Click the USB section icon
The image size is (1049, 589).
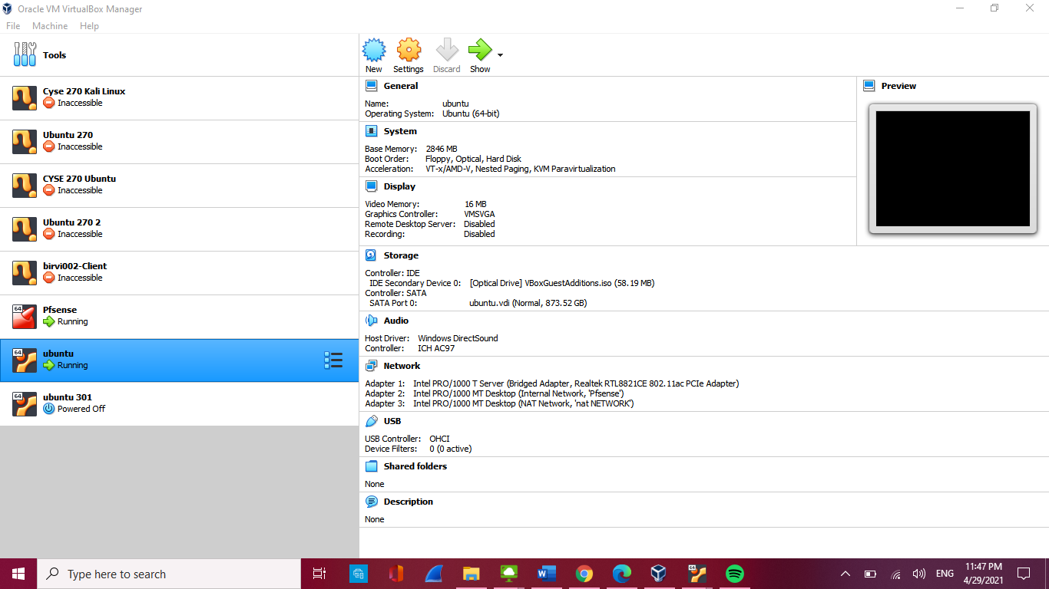[x=372, y=421]
